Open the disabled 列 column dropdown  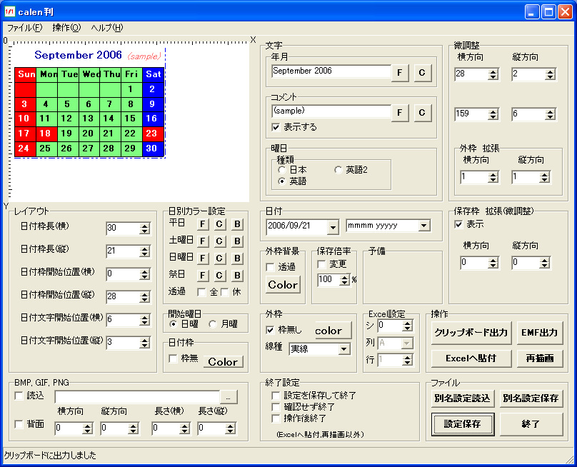[x=406, y=343]
